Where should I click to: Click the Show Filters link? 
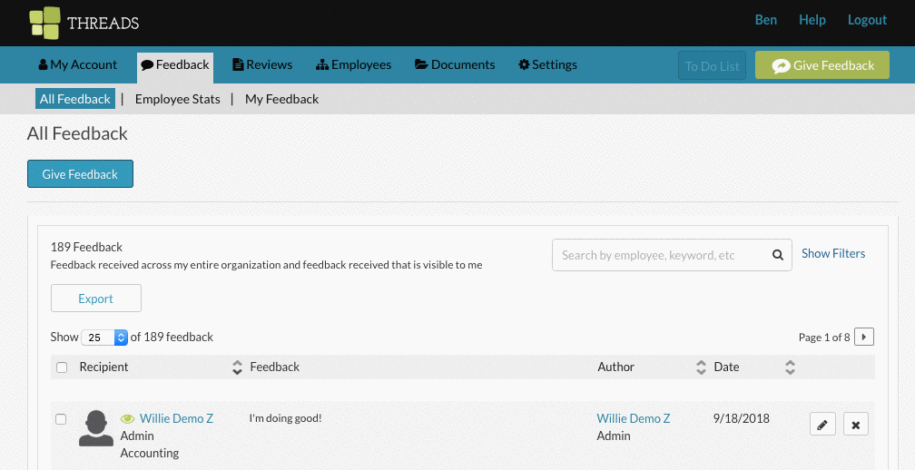point(833,254)
